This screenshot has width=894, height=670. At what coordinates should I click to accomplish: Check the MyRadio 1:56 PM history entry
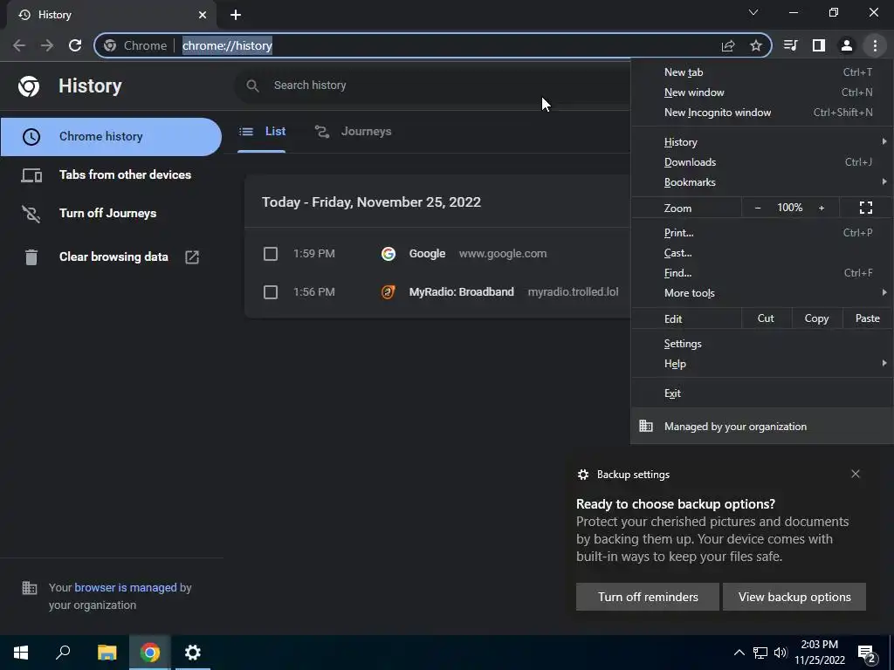[x=271, y=292]
